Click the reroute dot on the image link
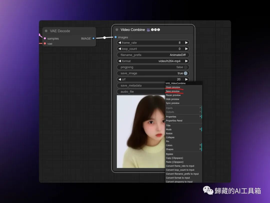The image size is (270, 203). [104, 38]
